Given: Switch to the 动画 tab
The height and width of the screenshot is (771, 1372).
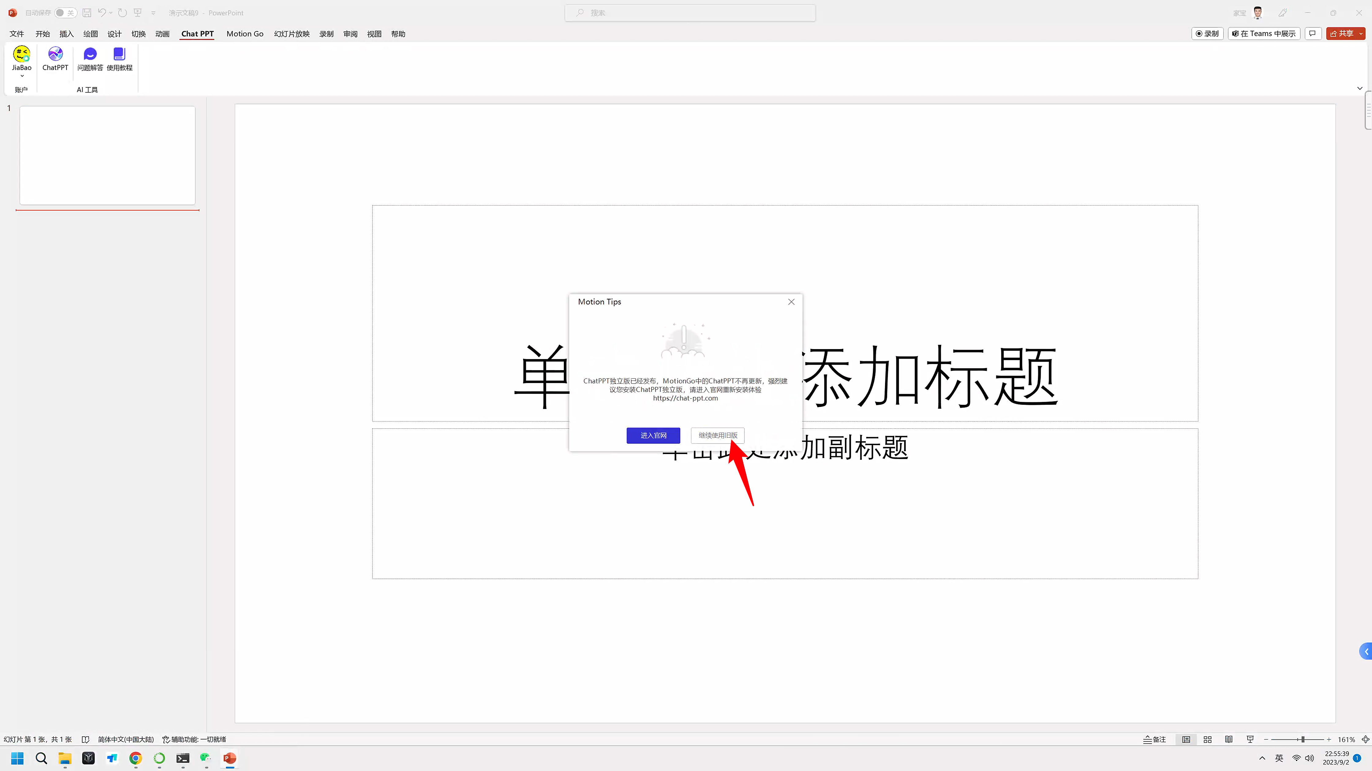Looking at the screenshot, I should click(162, 34).
